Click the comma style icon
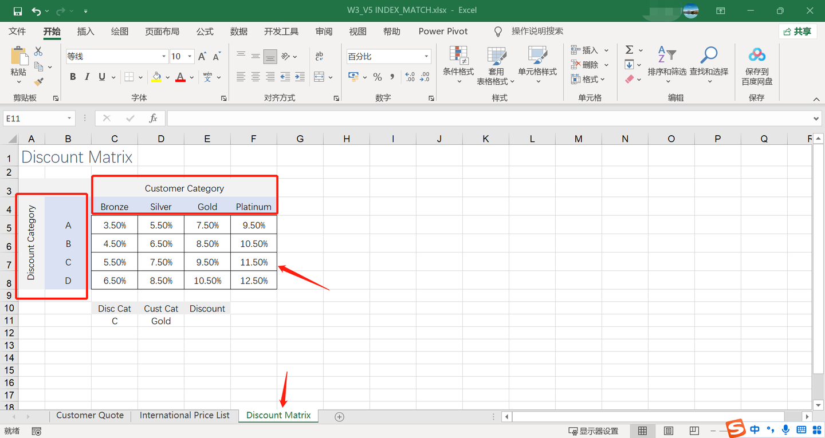The image size is (825, 438). point(392,77)
